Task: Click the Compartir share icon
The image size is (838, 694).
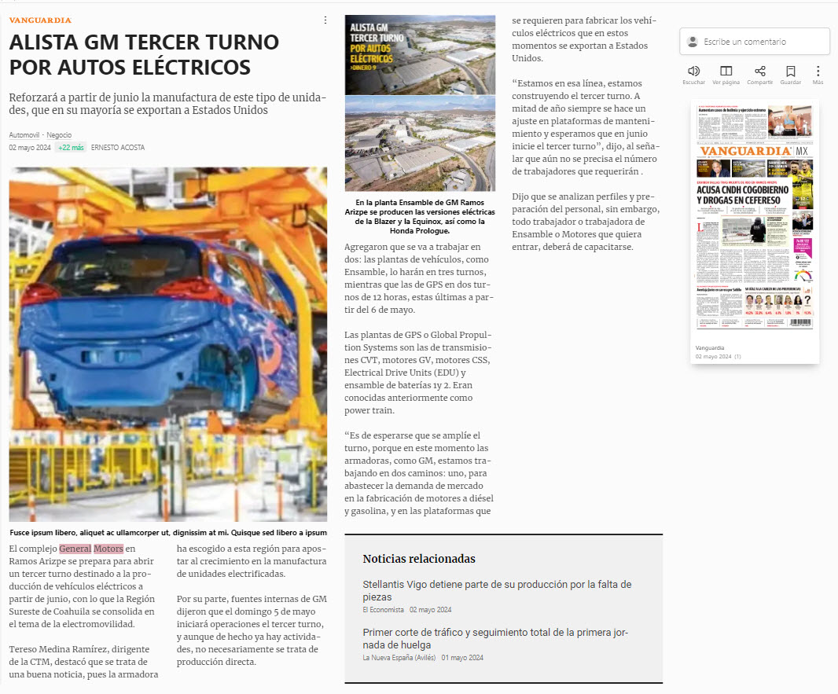Action: [760, 71]
